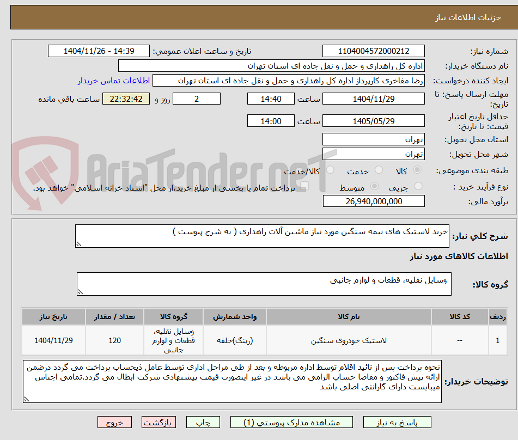
Task: Click the need number field 1104004572000212
Action: 374,51
